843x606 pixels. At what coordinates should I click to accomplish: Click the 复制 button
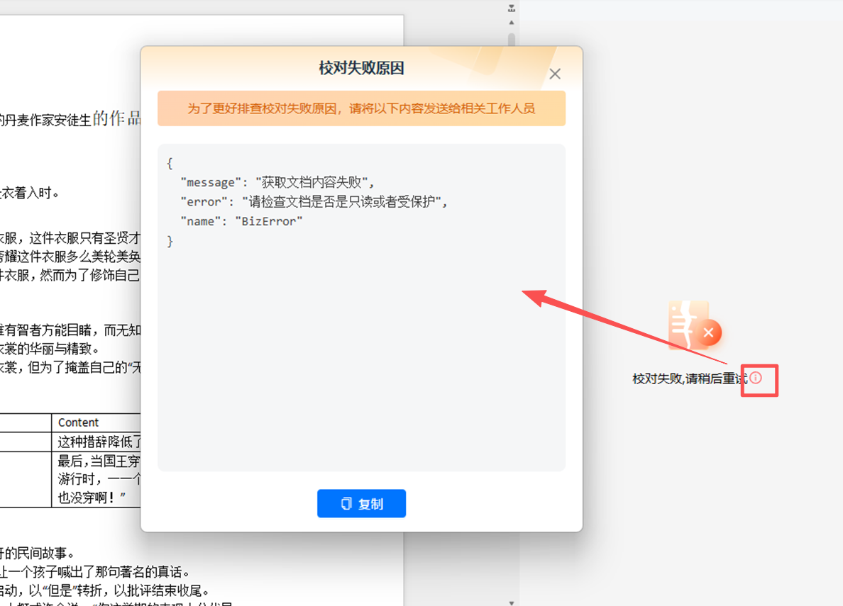[x=361, y=504]
